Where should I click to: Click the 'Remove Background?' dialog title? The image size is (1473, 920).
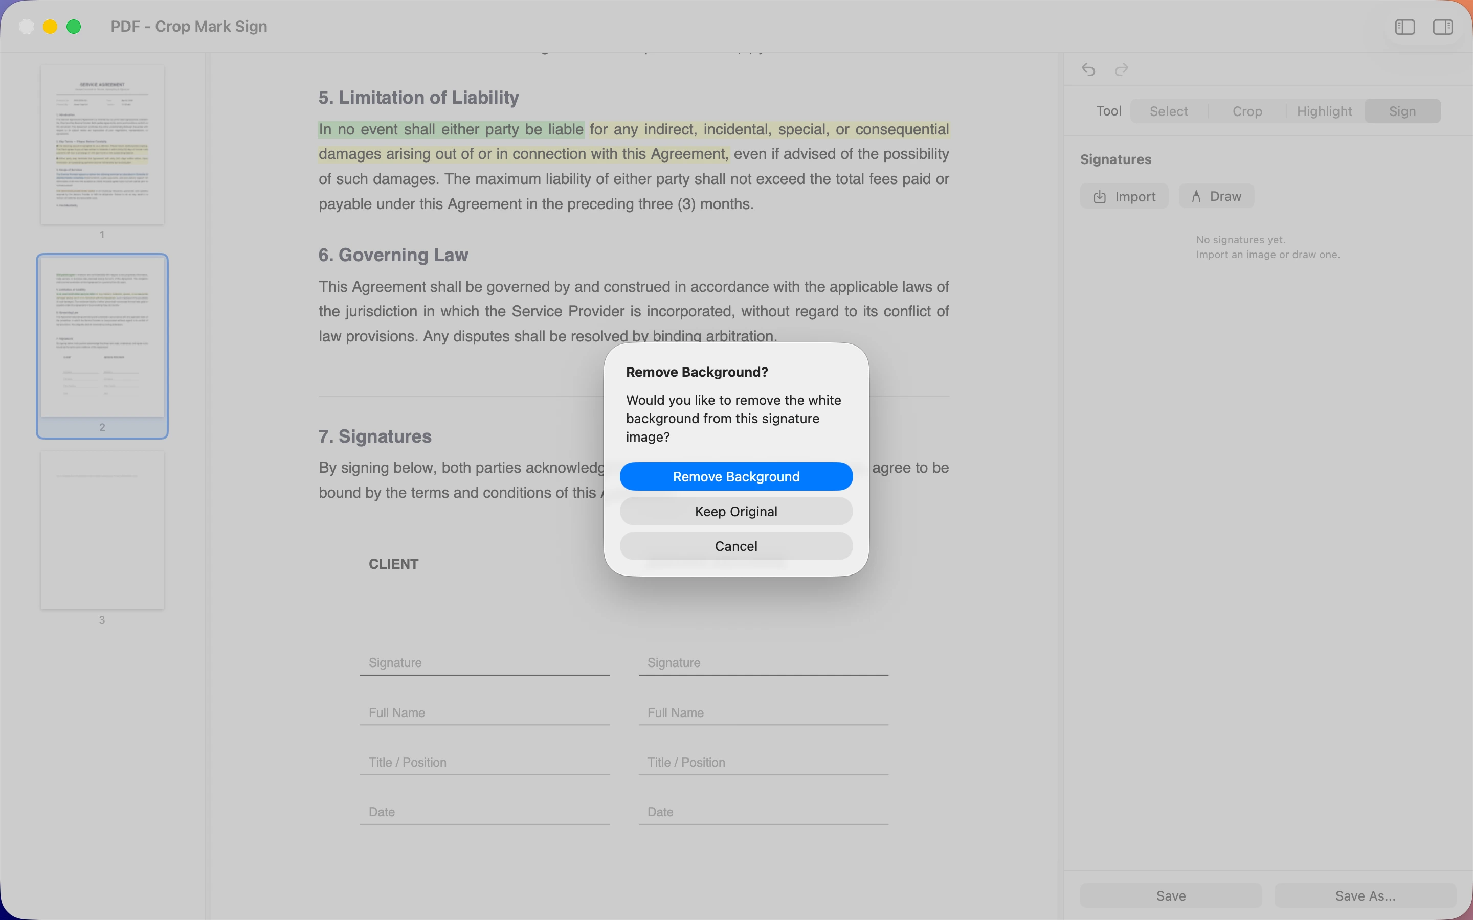click(697, 372)
